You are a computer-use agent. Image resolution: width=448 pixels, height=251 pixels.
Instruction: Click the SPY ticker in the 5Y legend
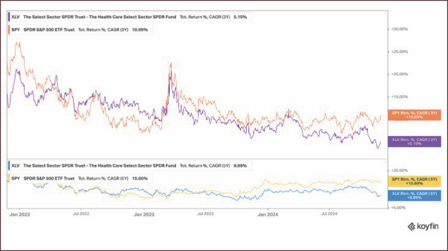click(x=16, y=178)
